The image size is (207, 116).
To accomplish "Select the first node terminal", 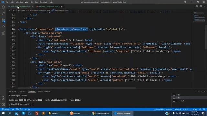I will point(189,95).
